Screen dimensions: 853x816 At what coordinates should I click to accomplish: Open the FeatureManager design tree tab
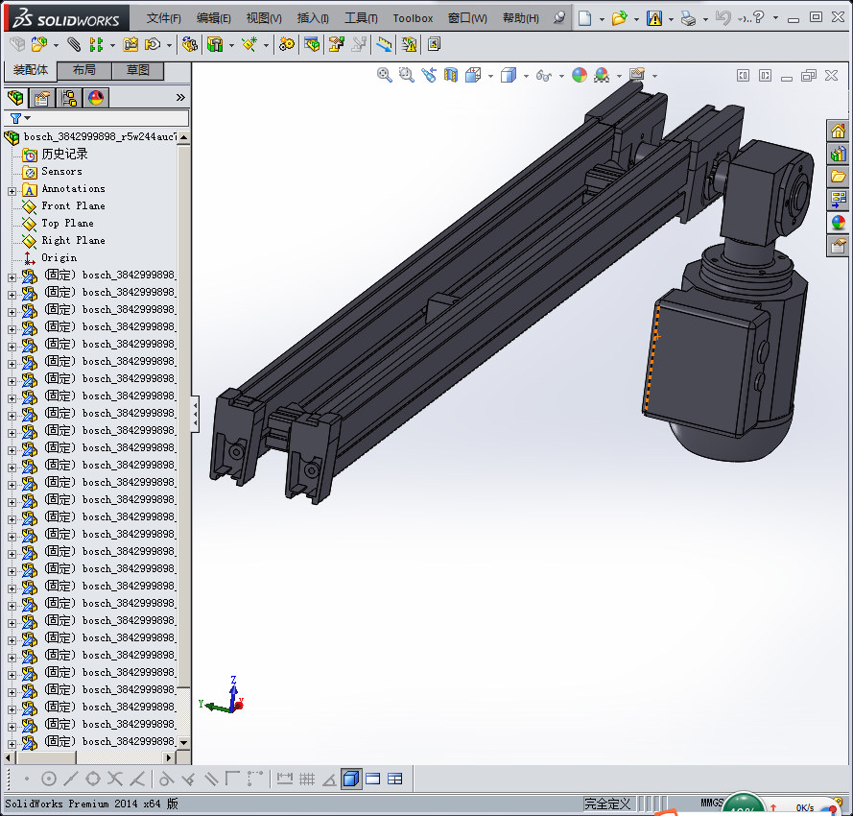pos(15,98)
